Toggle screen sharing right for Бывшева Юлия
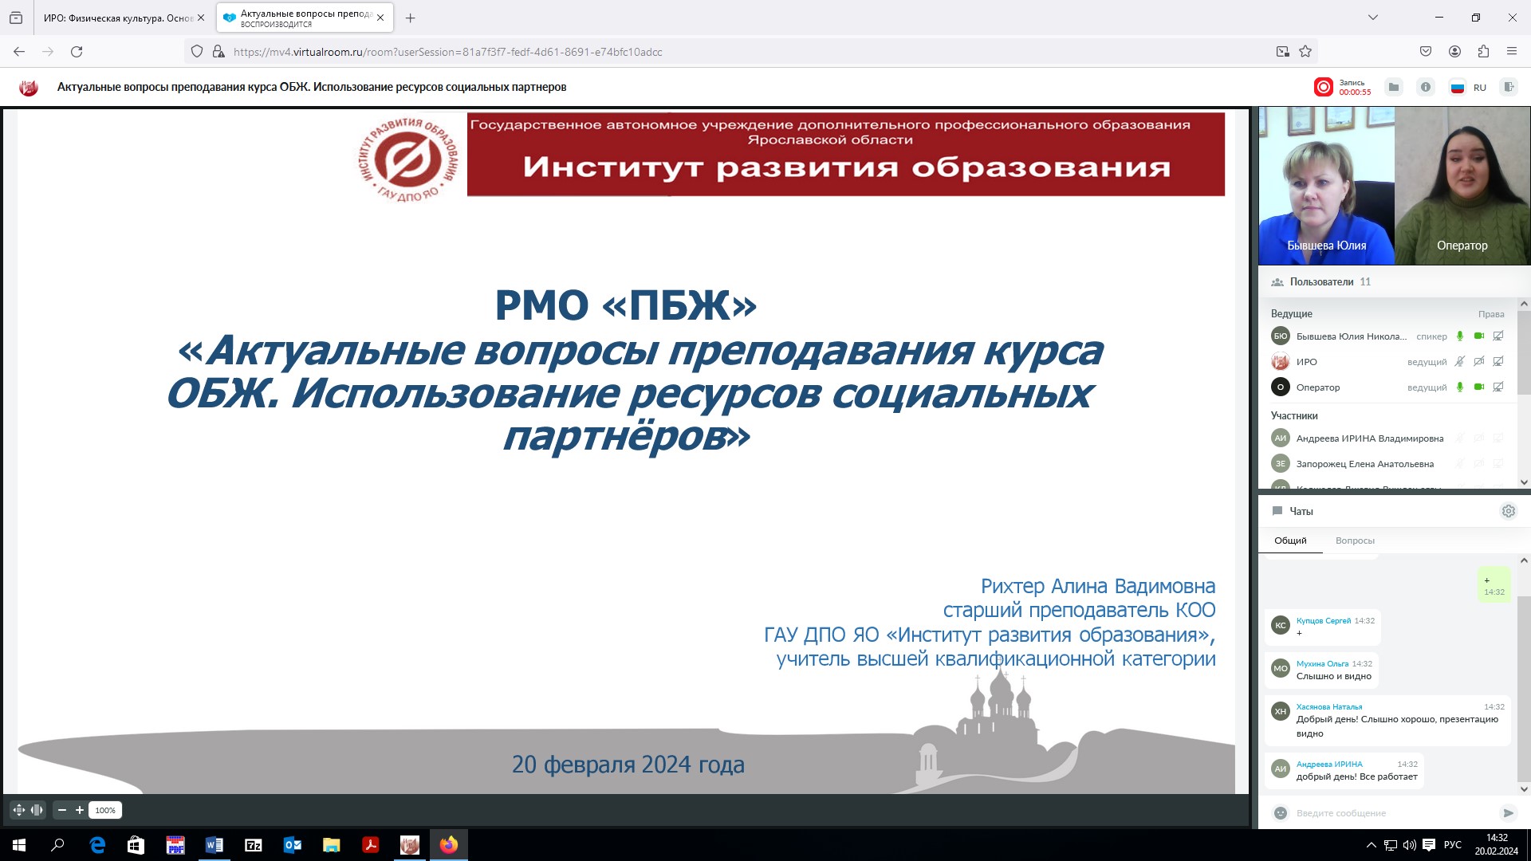The width and height of the screenshot is (1531, 861). click(1498, 336)
